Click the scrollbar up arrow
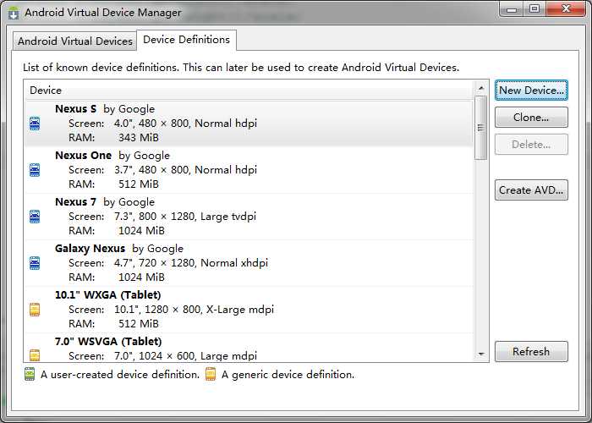592x423 pixels. (x=481, y=88)
